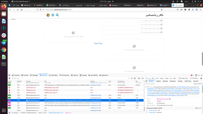Image resolution: width=203 pixels, height=114 pixels.
Task: Go to the browser home page
Action: (x=21, y=10)
